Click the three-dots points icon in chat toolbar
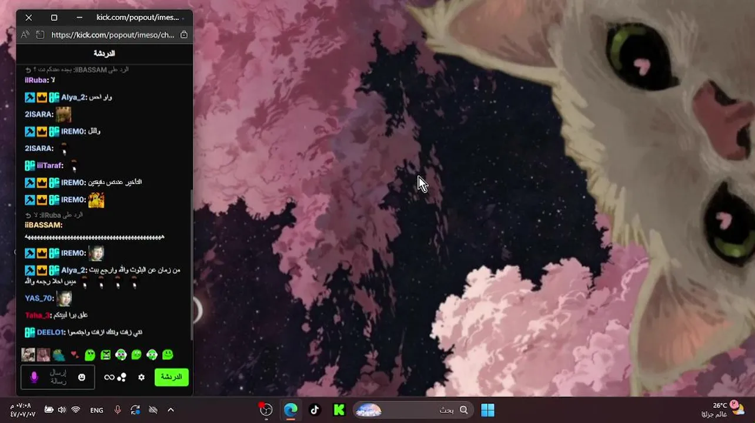 click(122, 377)
